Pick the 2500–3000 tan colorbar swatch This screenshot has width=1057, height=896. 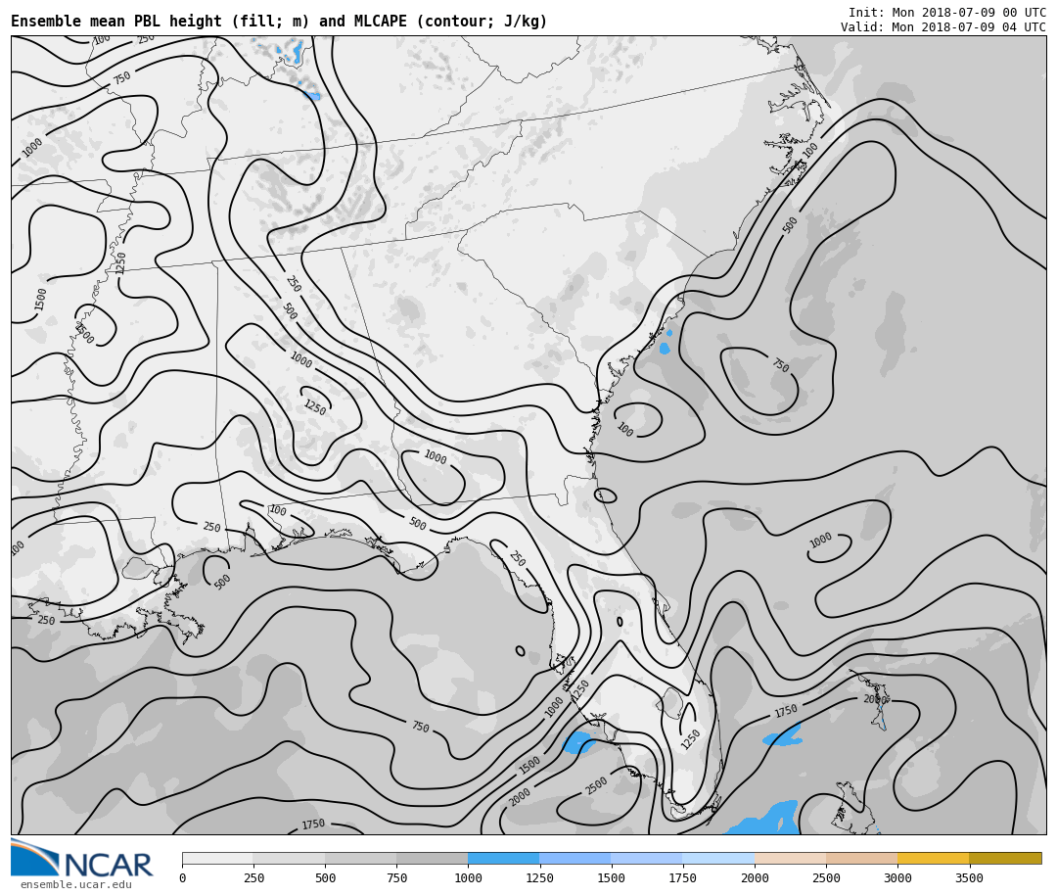(861, 858)
